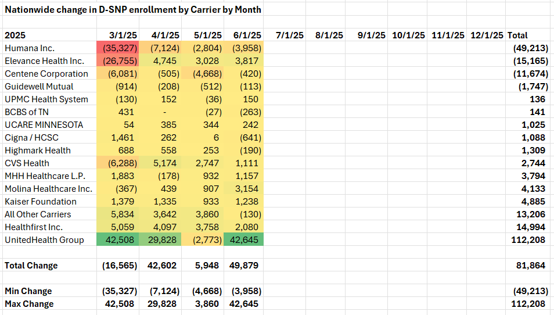Select the 'Centene Corporation' row label
The width and height of the screenshot is (554, 315).
click(50, 73)
